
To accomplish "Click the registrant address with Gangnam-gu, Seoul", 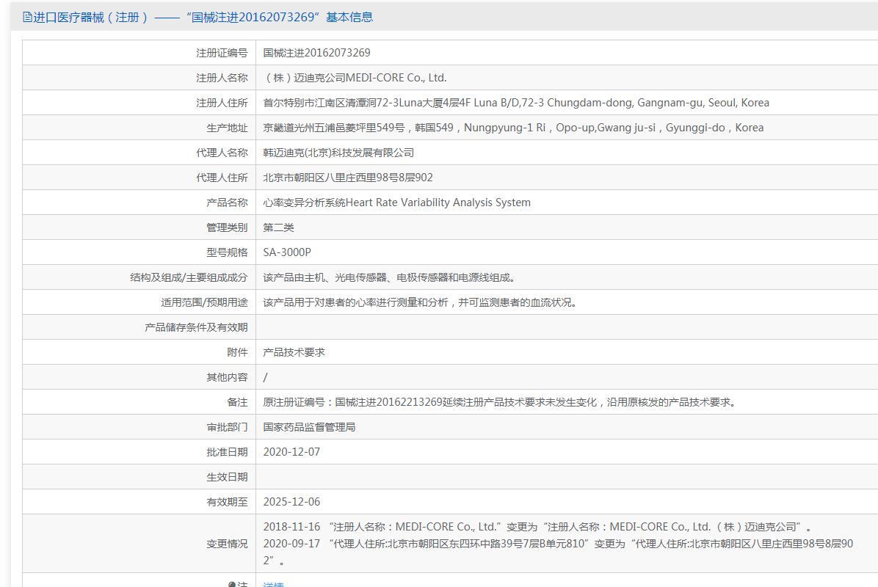I will 516,103.
